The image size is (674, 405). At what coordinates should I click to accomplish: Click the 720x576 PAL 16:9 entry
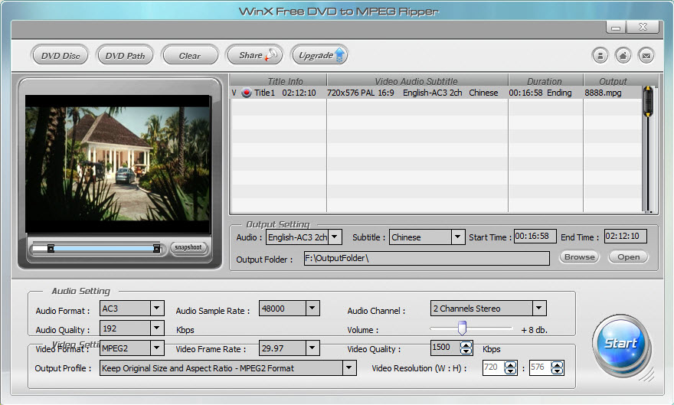click(x=360, y=93)
